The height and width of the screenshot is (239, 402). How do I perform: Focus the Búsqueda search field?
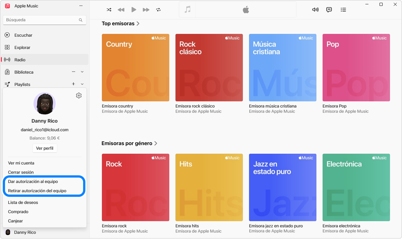click(45, 20)
